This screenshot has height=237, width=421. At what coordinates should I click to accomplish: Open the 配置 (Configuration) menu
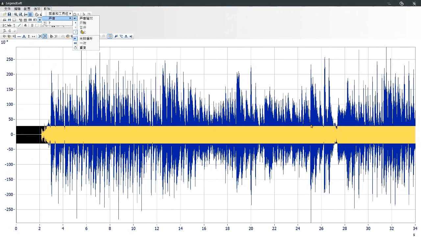coord(27,9)
